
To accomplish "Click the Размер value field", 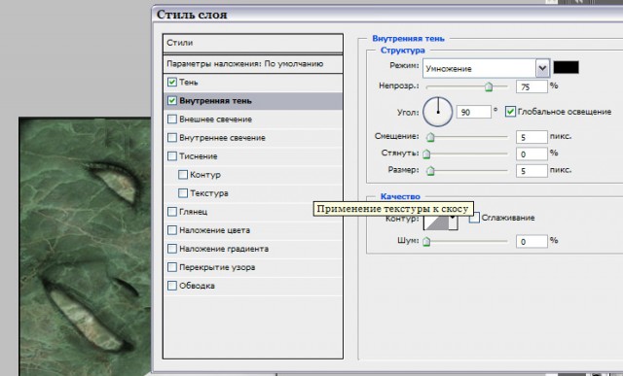I will 531,171.
